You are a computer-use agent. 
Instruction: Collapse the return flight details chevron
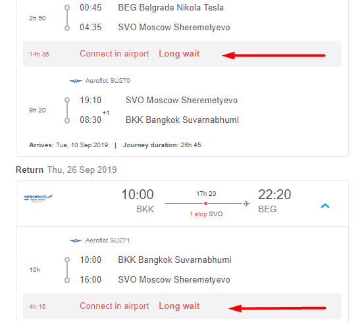click(x=325, y=206)
